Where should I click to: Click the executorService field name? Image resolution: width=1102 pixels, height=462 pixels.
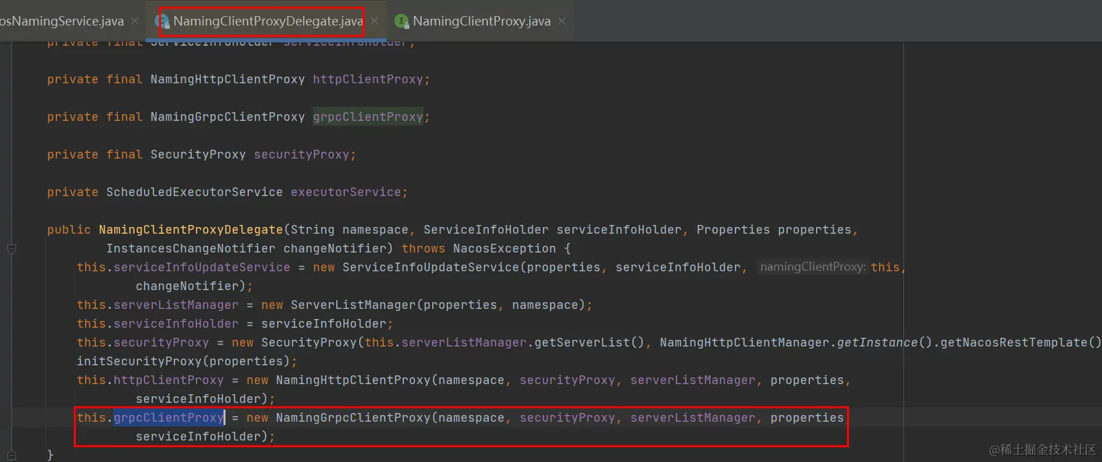(x=346, y=192)
